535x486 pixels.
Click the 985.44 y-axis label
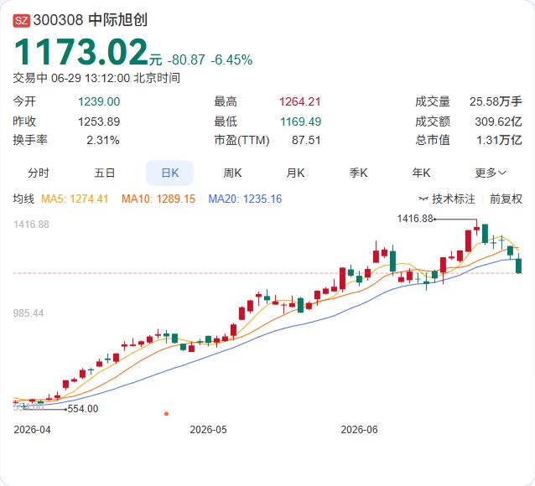click(29, 313)
